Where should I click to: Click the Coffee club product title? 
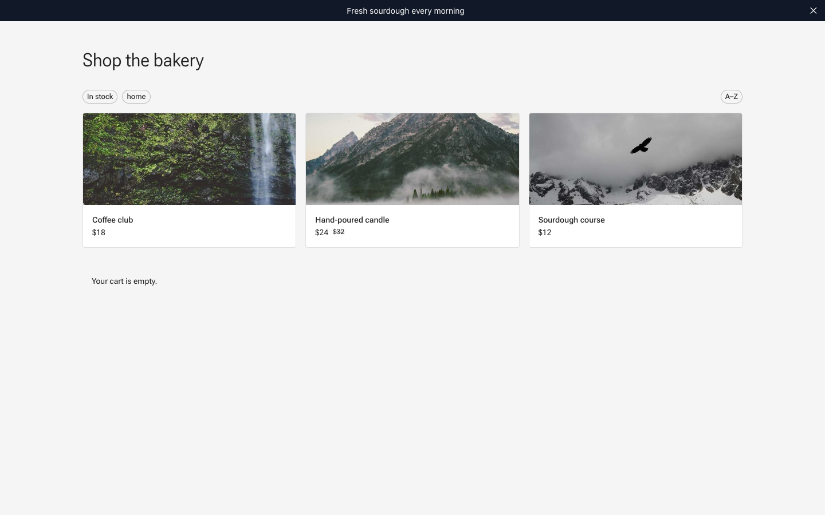coord(112,220)
